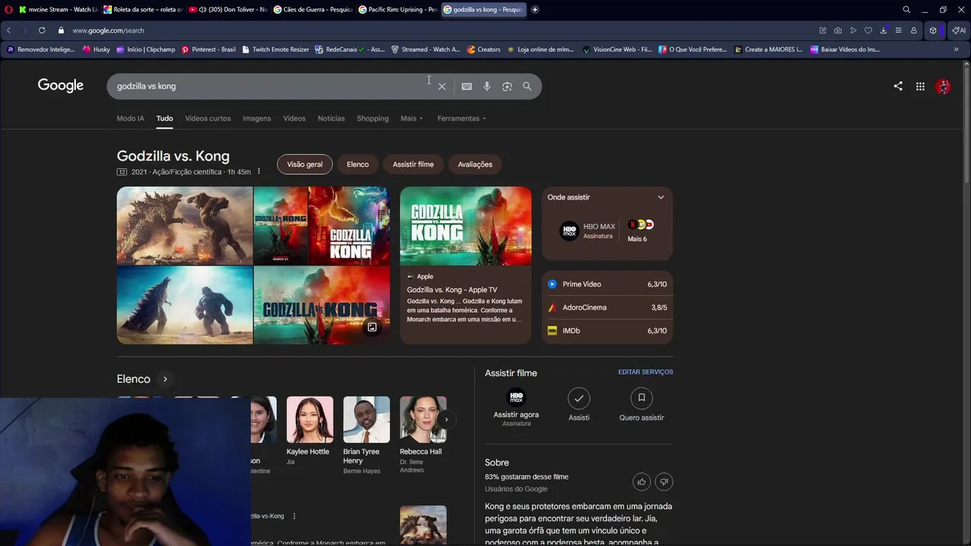Clear the search box with X
The image size is (971, 546).
coord(442,86)
